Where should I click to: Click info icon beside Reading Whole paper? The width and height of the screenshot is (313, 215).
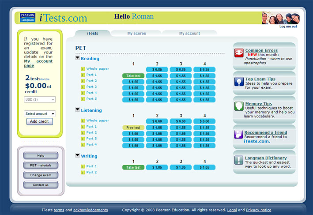[x=83, y=69]
